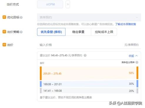Click the 50% win probability value
Screen dimensions: 145x108
tap(131, 73)
